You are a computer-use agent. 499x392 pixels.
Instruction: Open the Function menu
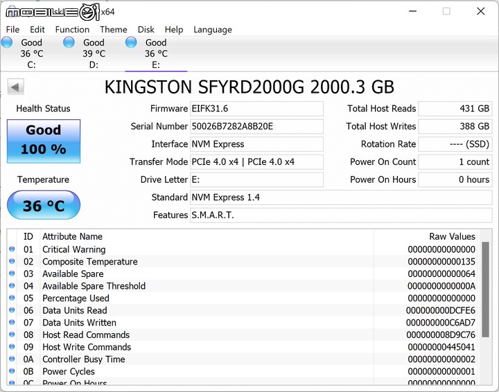click(72, 30)
